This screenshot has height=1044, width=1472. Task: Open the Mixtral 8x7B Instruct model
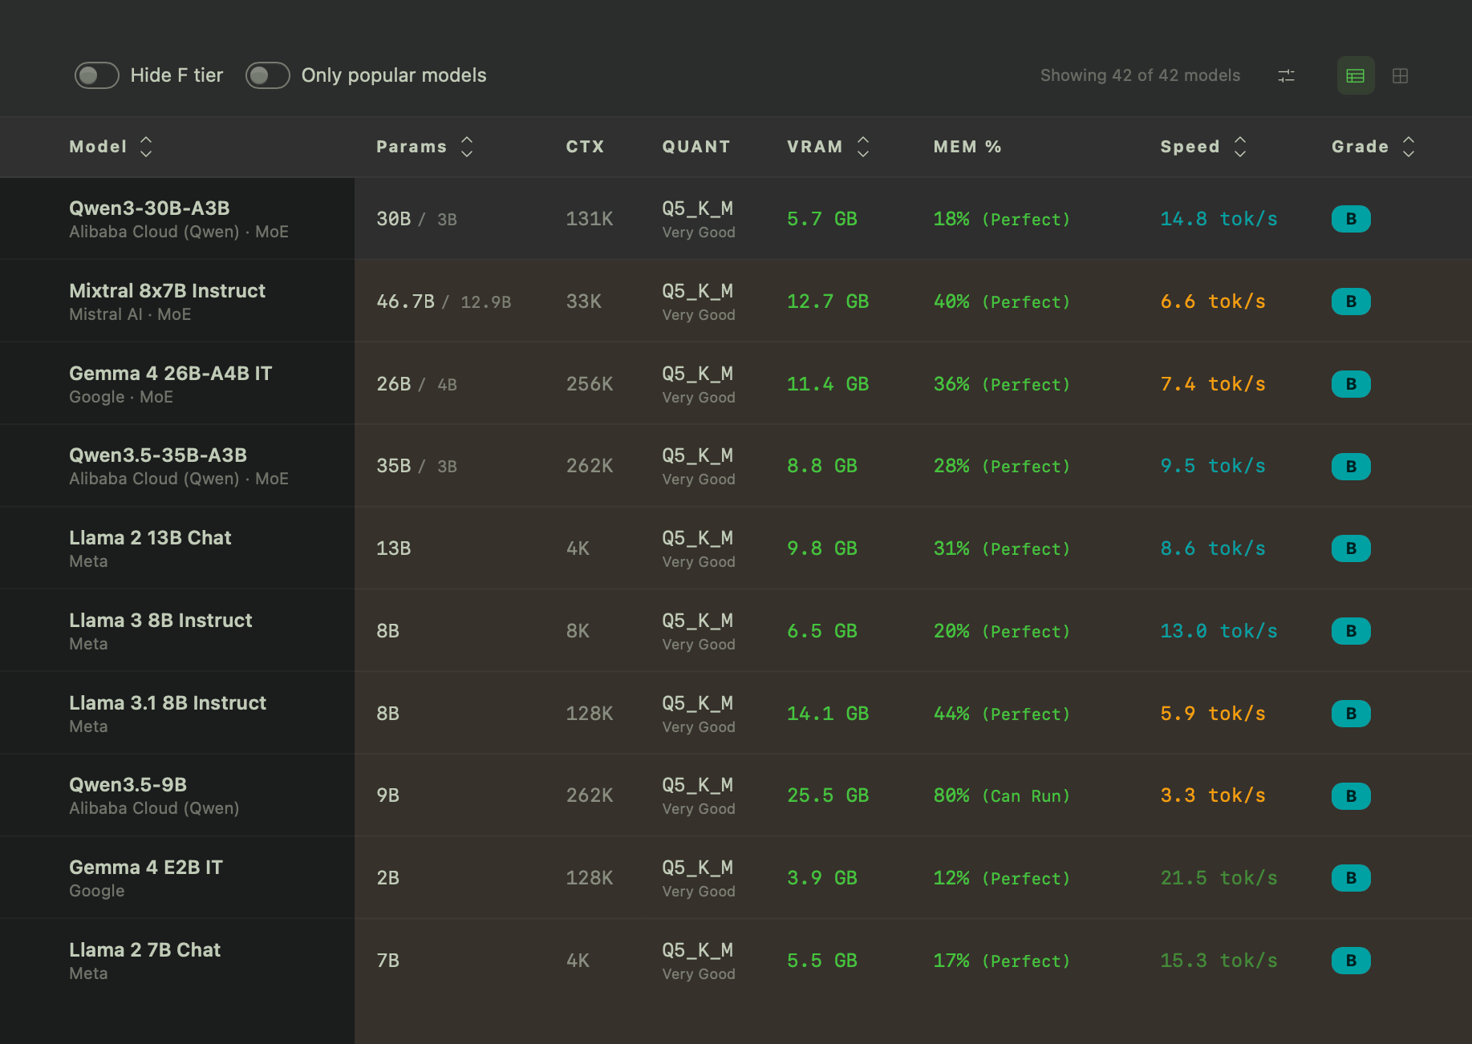(x=167, y=291)
